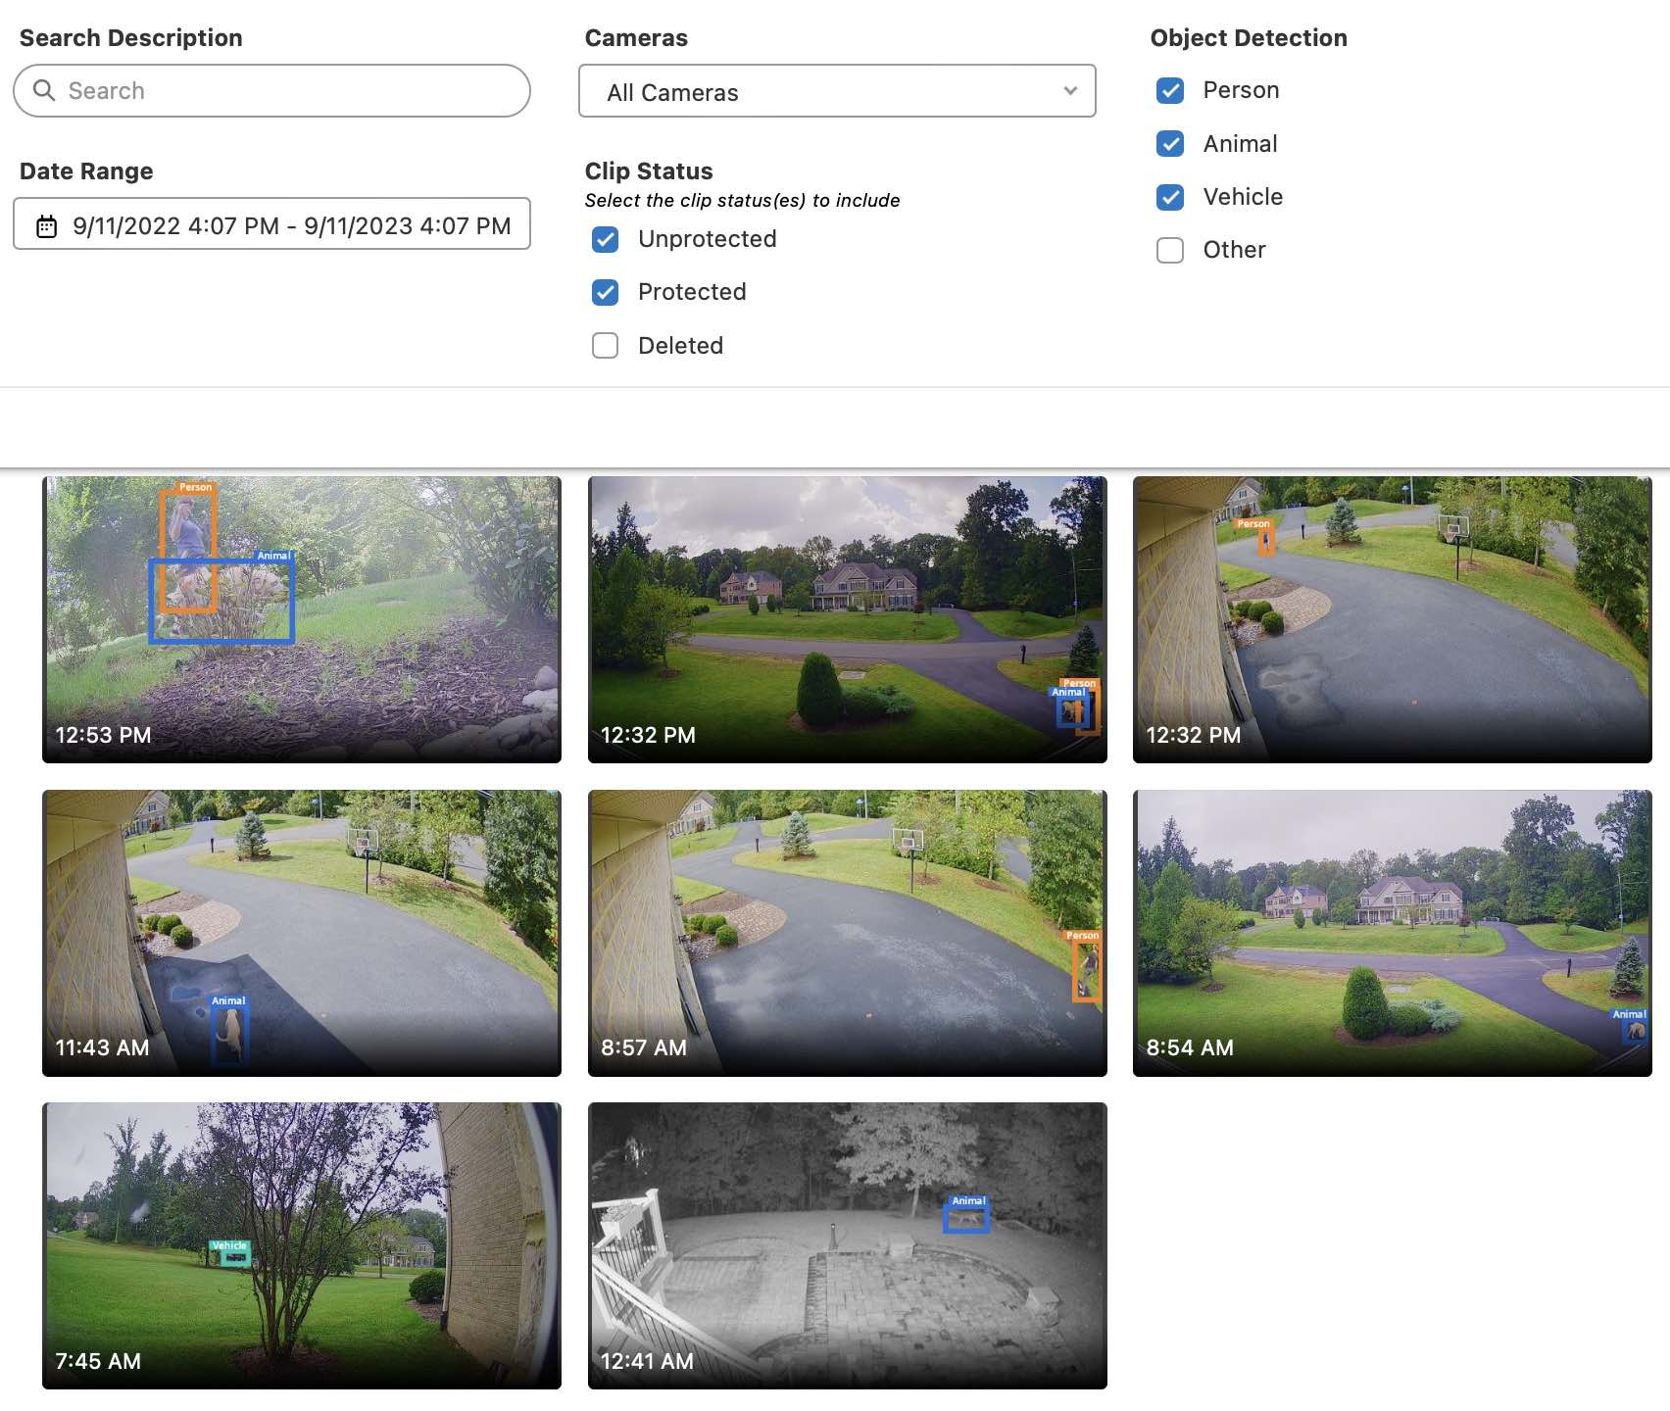Enable the Other object detection filter
The image size is (1670, 1411).
tap(1170, 250)
